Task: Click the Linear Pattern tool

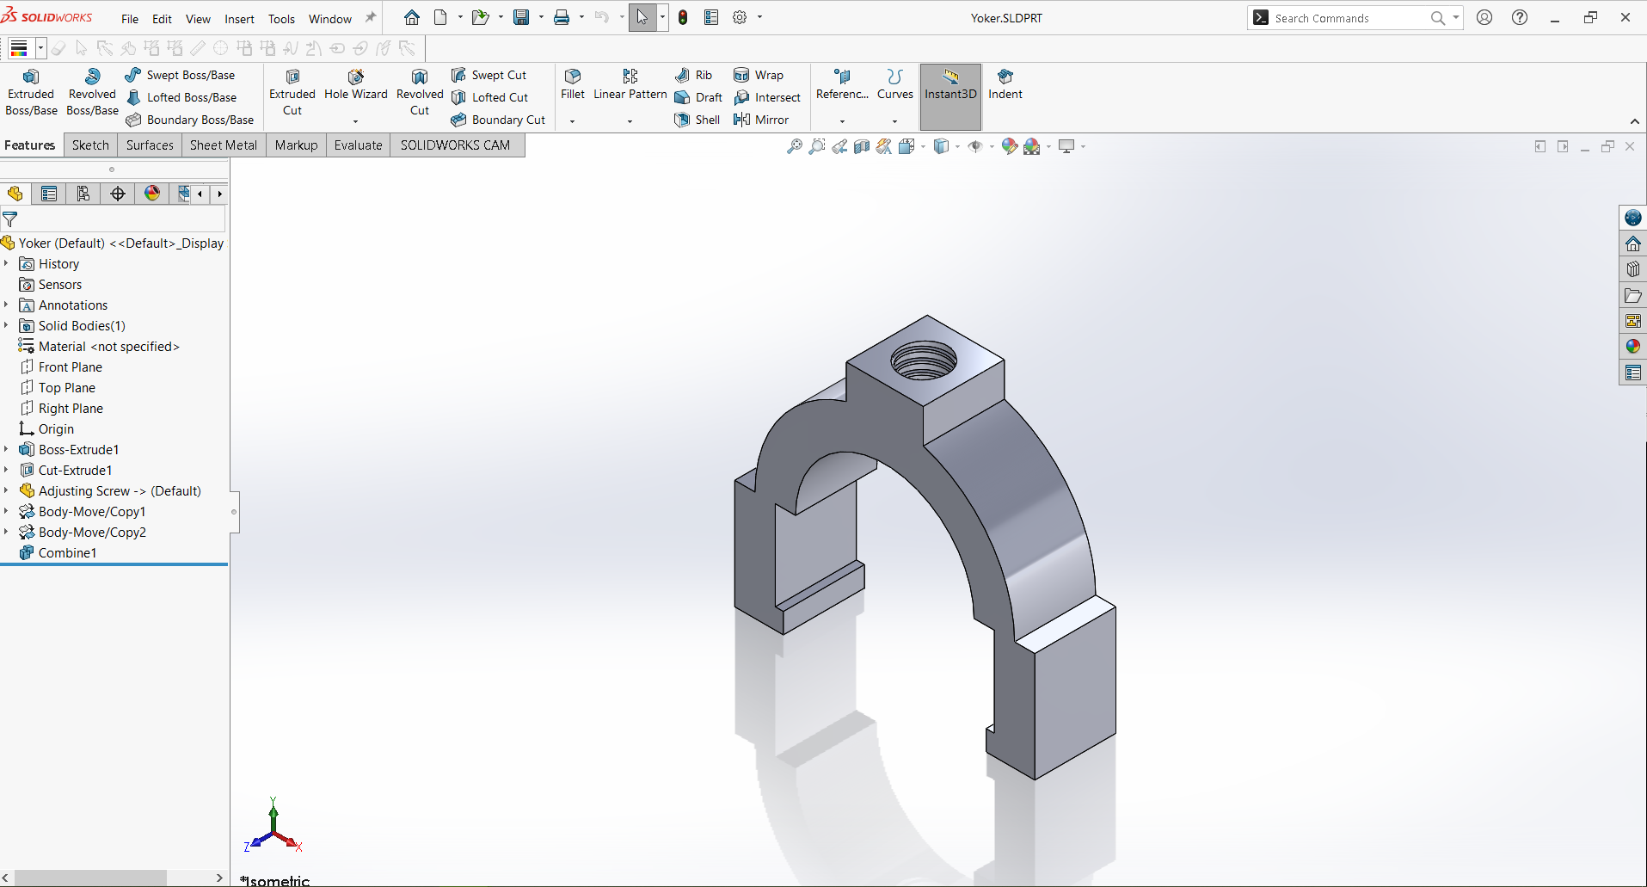Action: click(630, 85)
